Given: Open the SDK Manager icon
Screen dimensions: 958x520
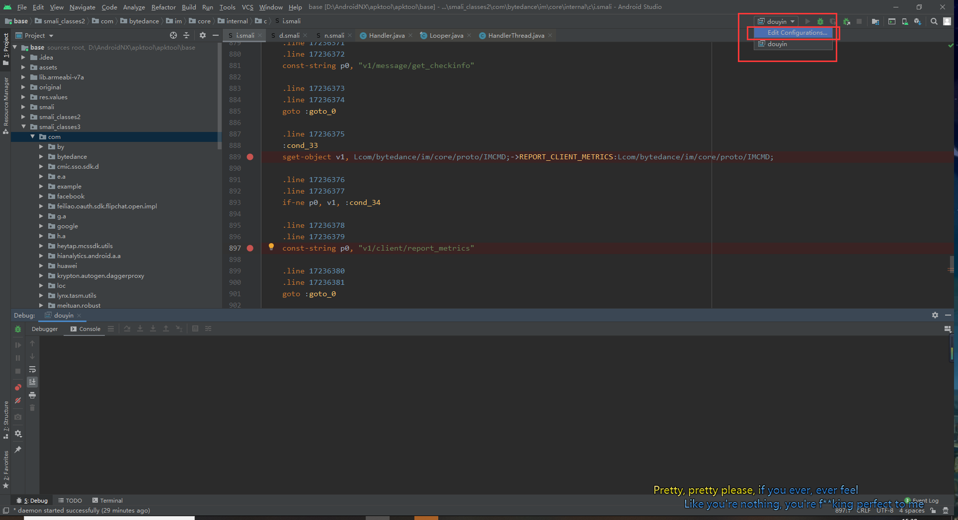Looking at the screenshot, I should [917, 21].
